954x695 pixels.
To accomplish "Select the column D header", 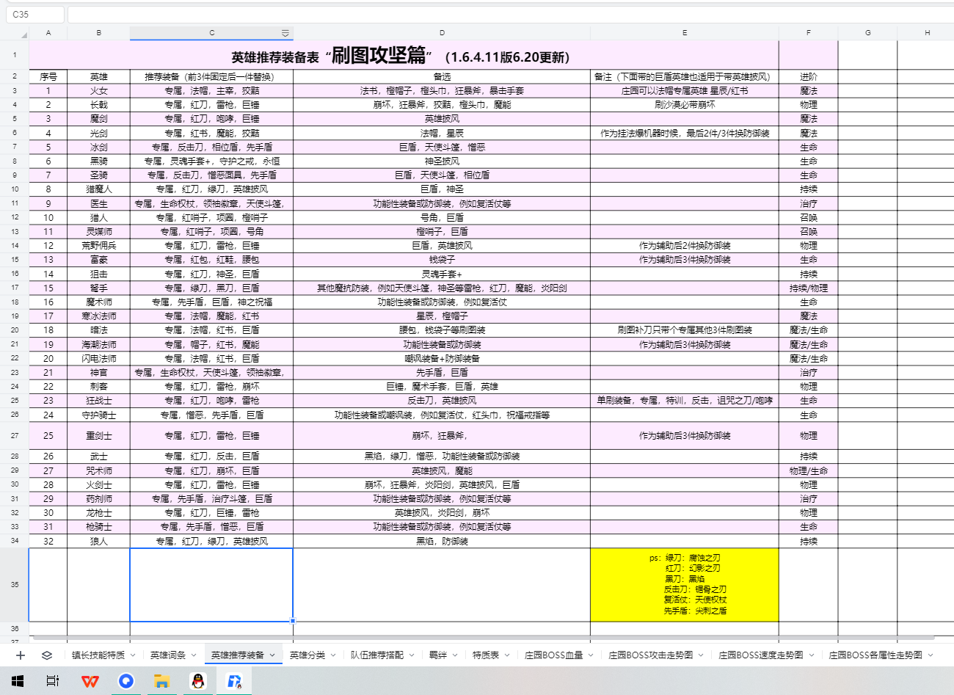I will 441,33.
